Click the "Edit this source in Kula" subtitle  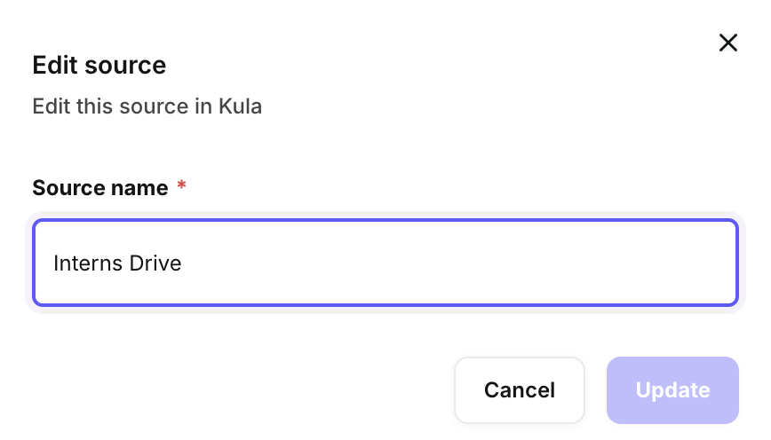point(147,107)
